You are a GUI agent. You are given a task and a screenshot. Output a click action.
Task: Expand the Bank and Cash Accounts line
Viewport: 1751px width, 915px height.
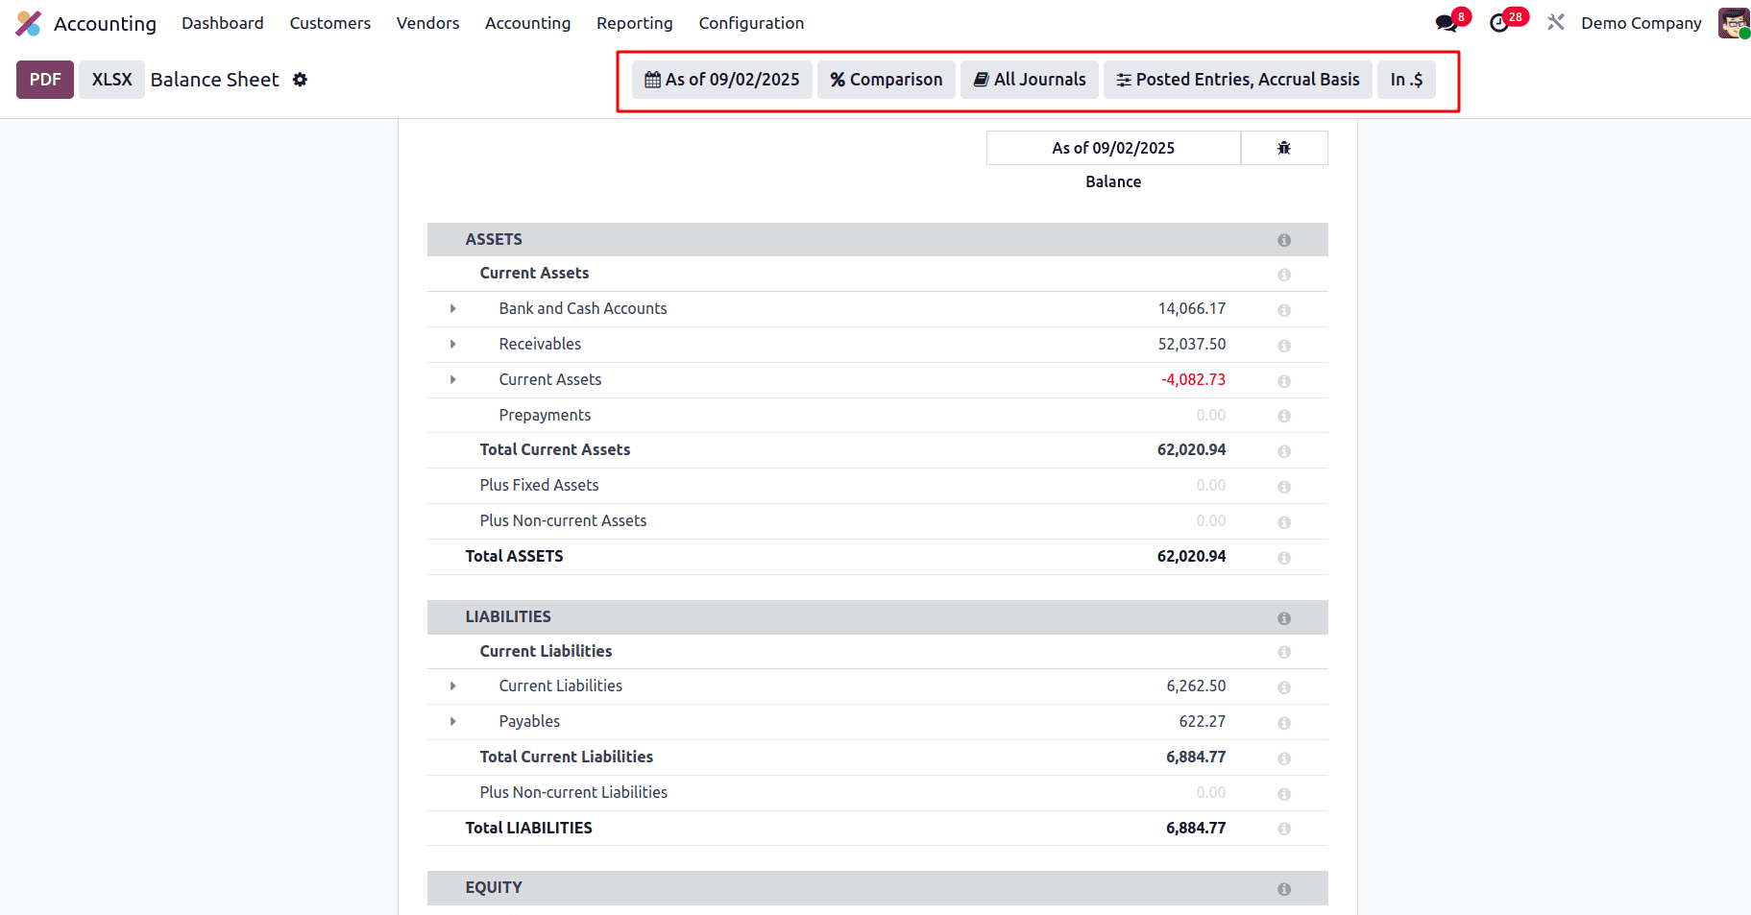coord(452,308)
